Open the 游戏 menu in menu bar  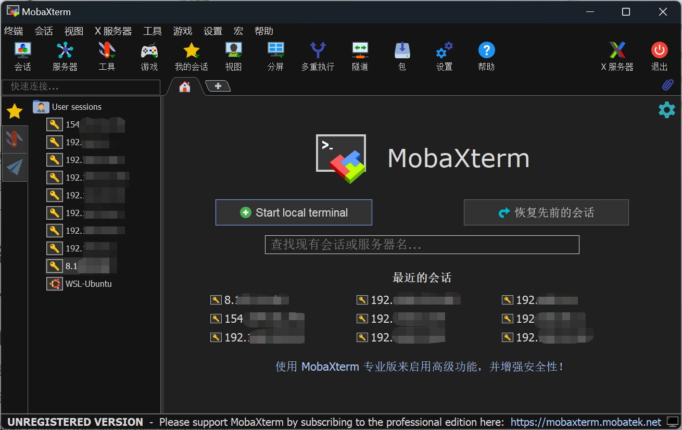[x=183, y=31]
